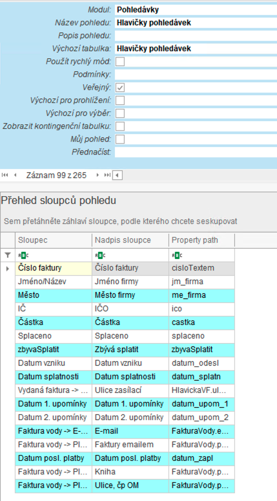Select the castka property path cell
Viewport: 277px width, 501px height.
point(201,323)
